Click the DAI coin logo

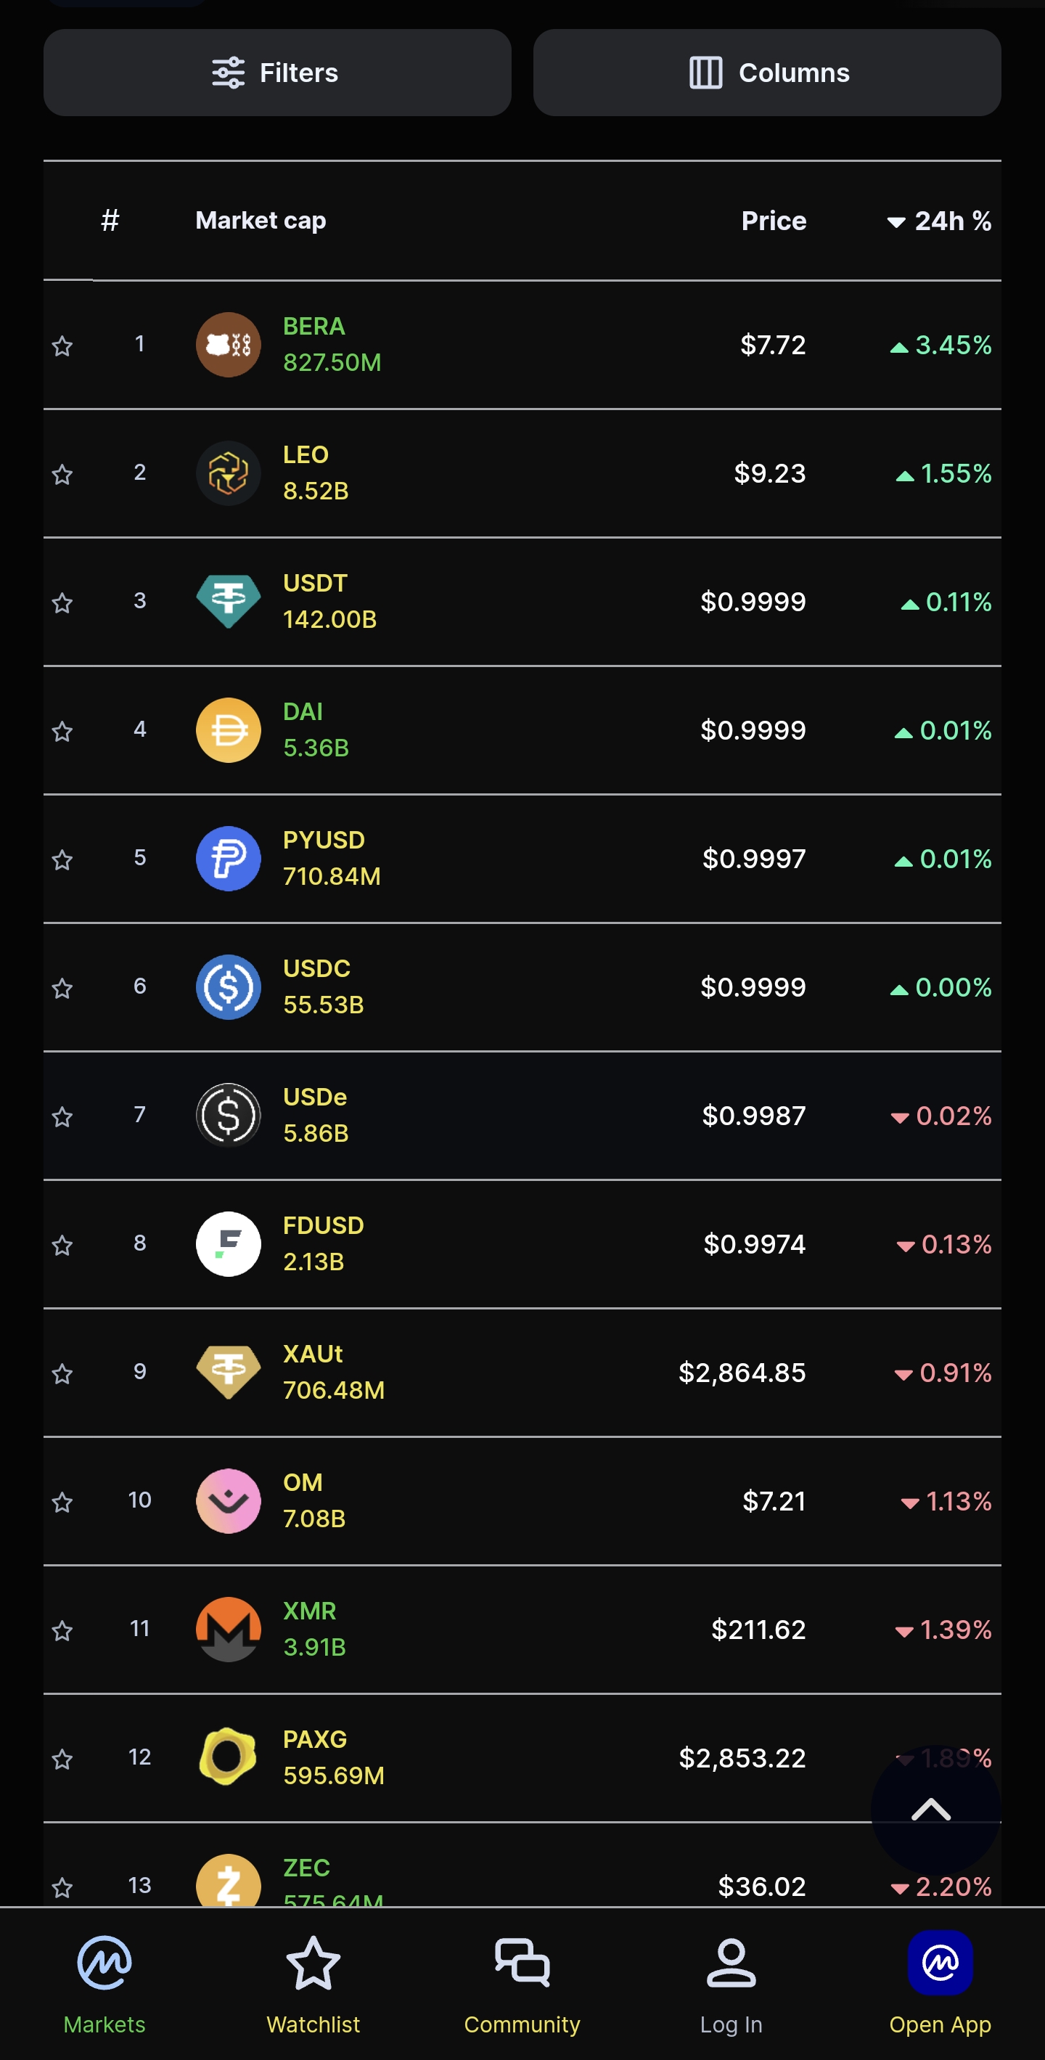228,730
